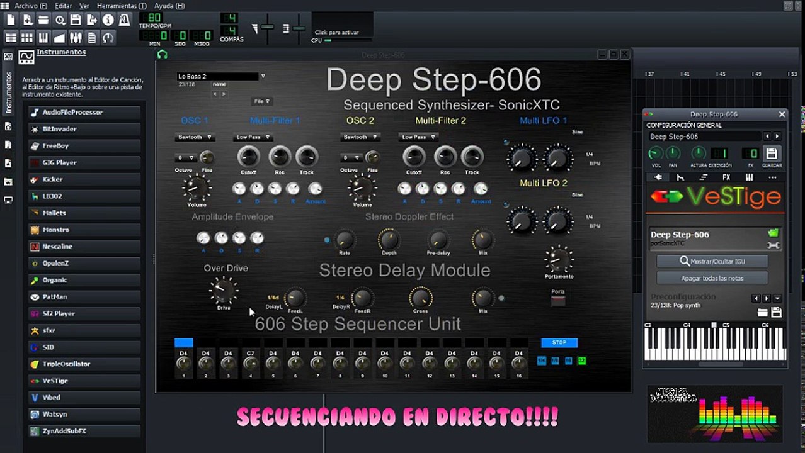Show the Song Editor with its icon
Screen dimensions: 805x453
(11, 38)
